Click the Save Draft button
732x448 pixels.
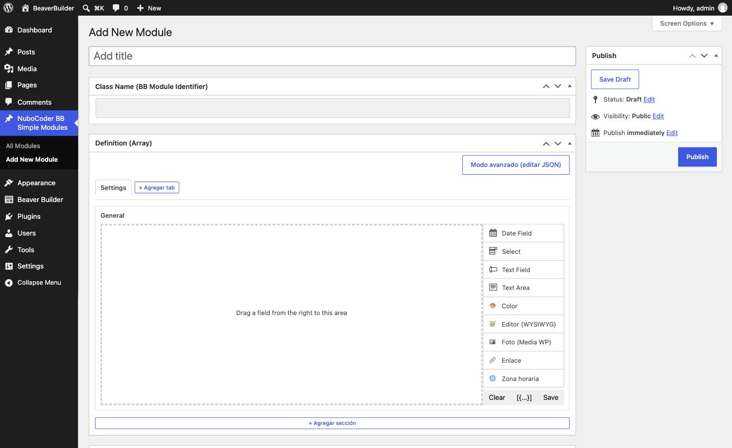click(x=615, y=80)
